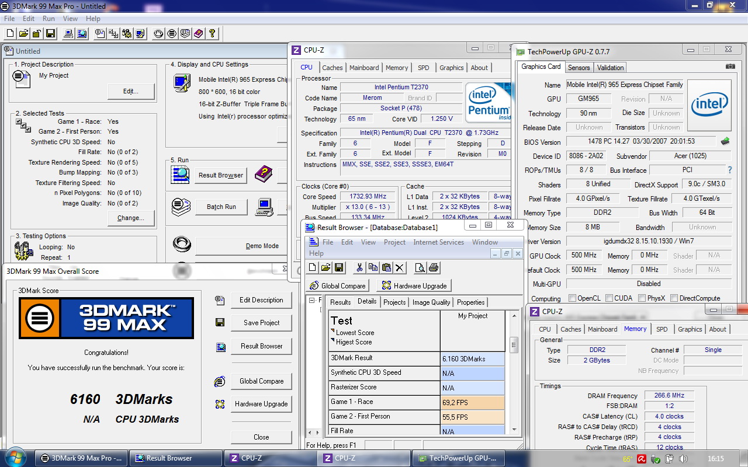Click the volume speaker icon in system tray
Screen dimensions: 748x467
tap(683, 459)
